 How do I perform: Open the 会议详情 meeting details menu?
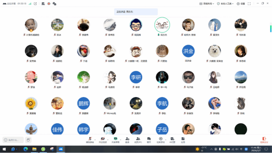[x=9, y=4]
